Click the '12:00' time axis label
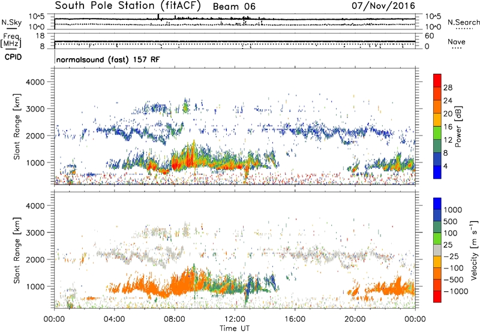Image resolution: width=480 pixels, height=332 pixels. click(235, 319)
